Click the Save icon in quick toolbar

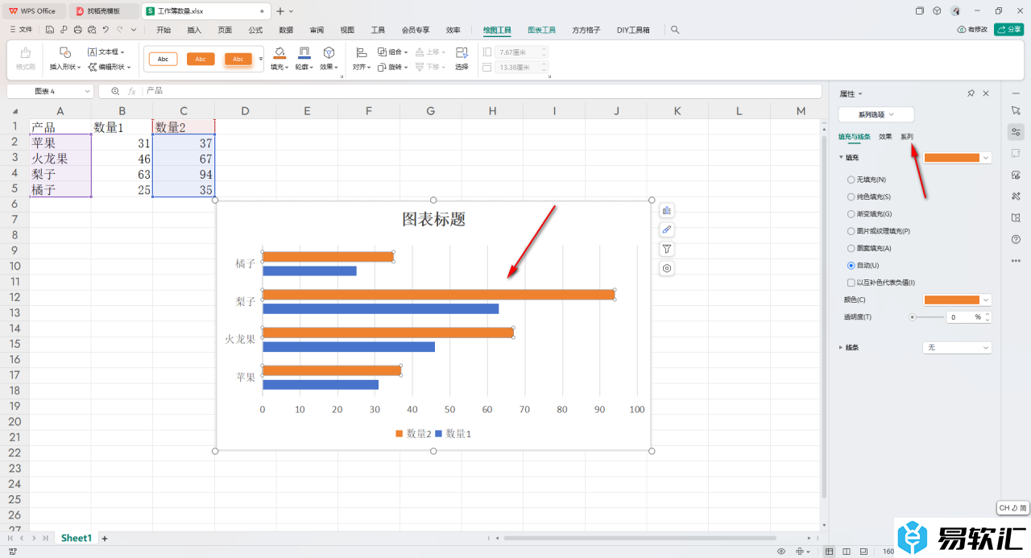(50, 30)
